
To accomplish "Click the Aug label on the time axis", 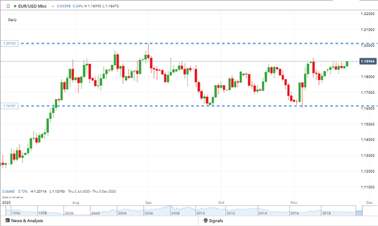I will point(76,203).
